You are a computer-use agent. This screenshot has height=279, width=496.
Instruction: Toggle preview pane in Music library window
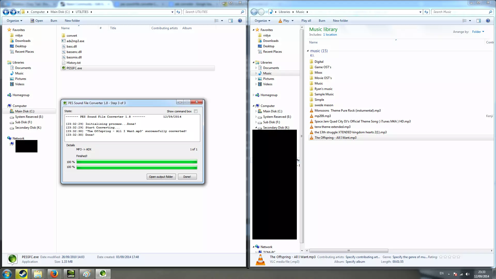(478, 21)
